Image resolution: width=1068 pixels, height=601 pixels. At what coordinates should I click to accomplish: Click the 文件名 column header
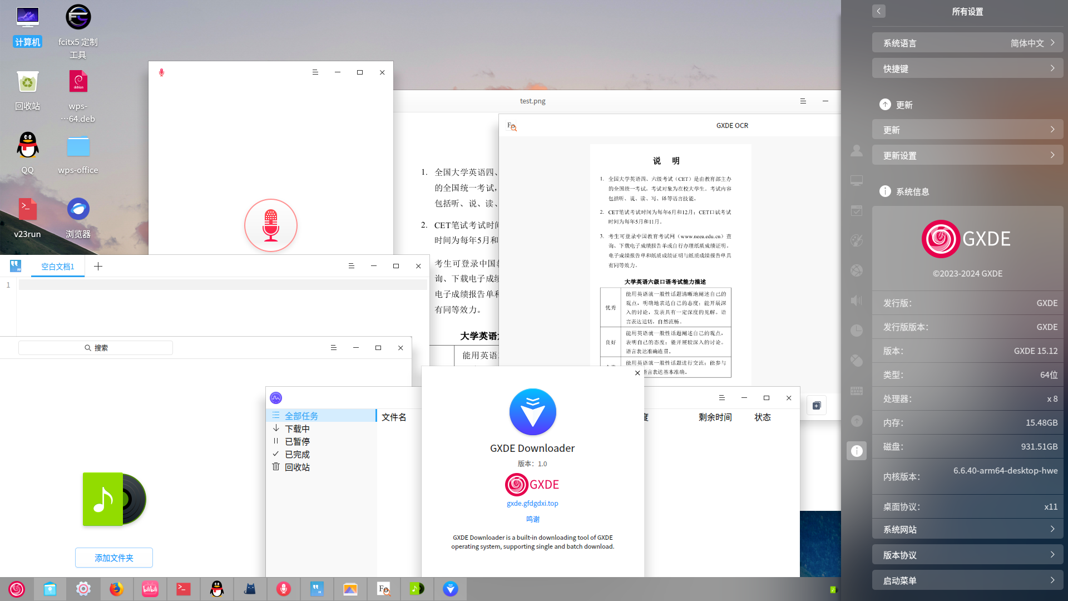tap(394, 417)
